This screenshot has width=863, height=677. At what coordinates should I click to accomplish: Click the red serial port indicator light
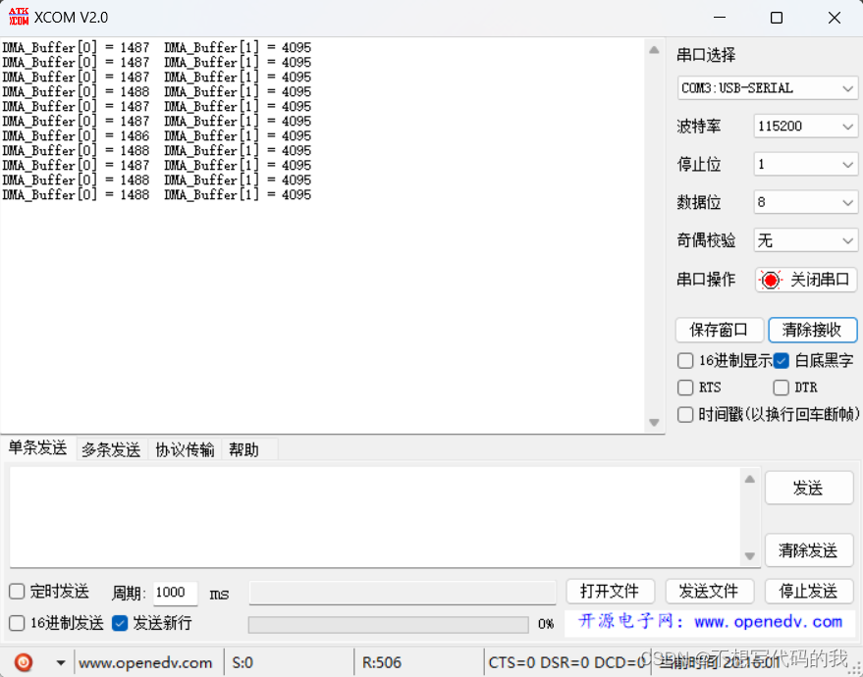click(x=771, y=280)
